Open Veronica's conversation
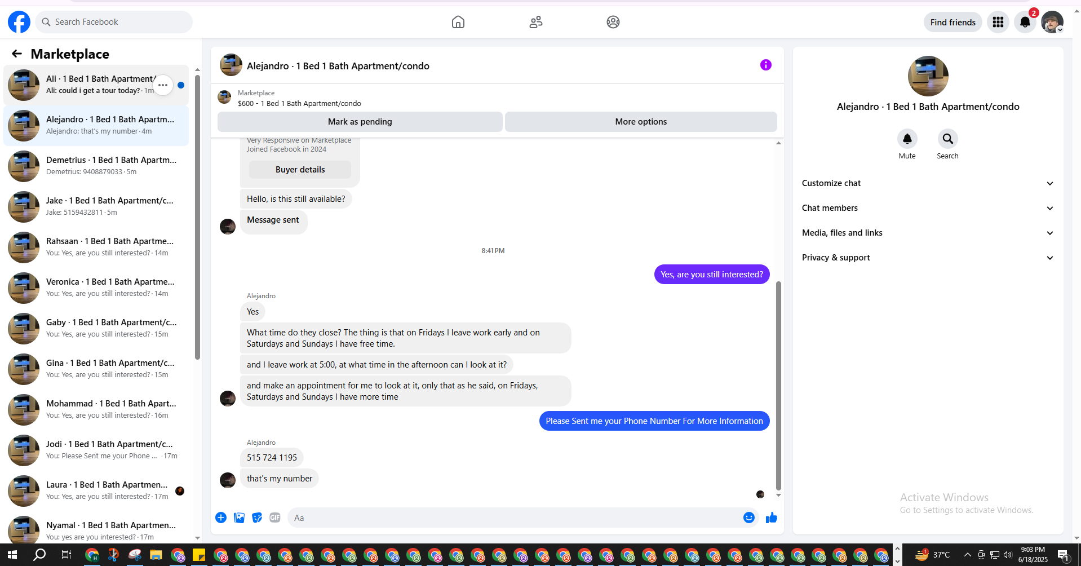The height and width of the screenshot is (566, 1081). point(96,288)
